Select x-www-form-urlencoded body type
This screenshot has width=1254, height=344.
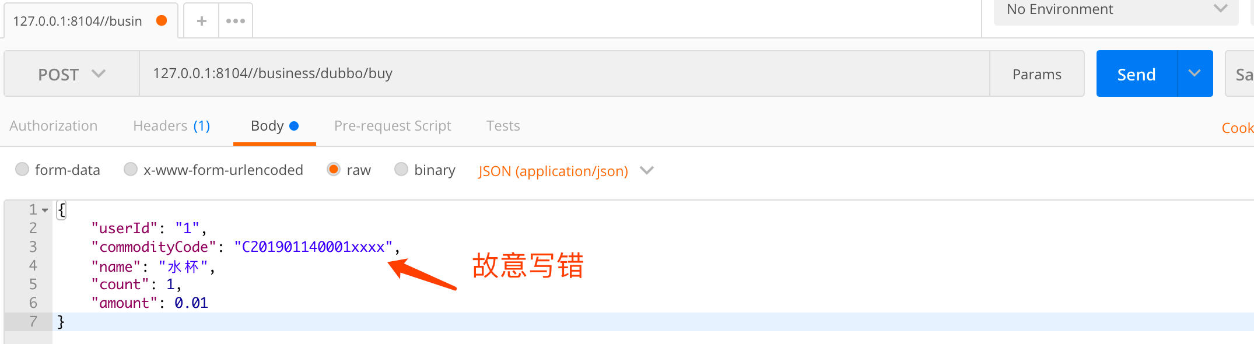click(x=131, y=170)
